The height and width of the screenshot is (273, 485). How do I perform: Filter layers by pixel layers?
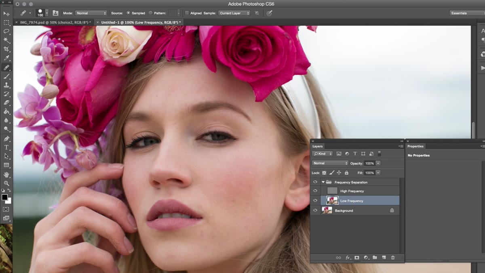tap(339, 154)
